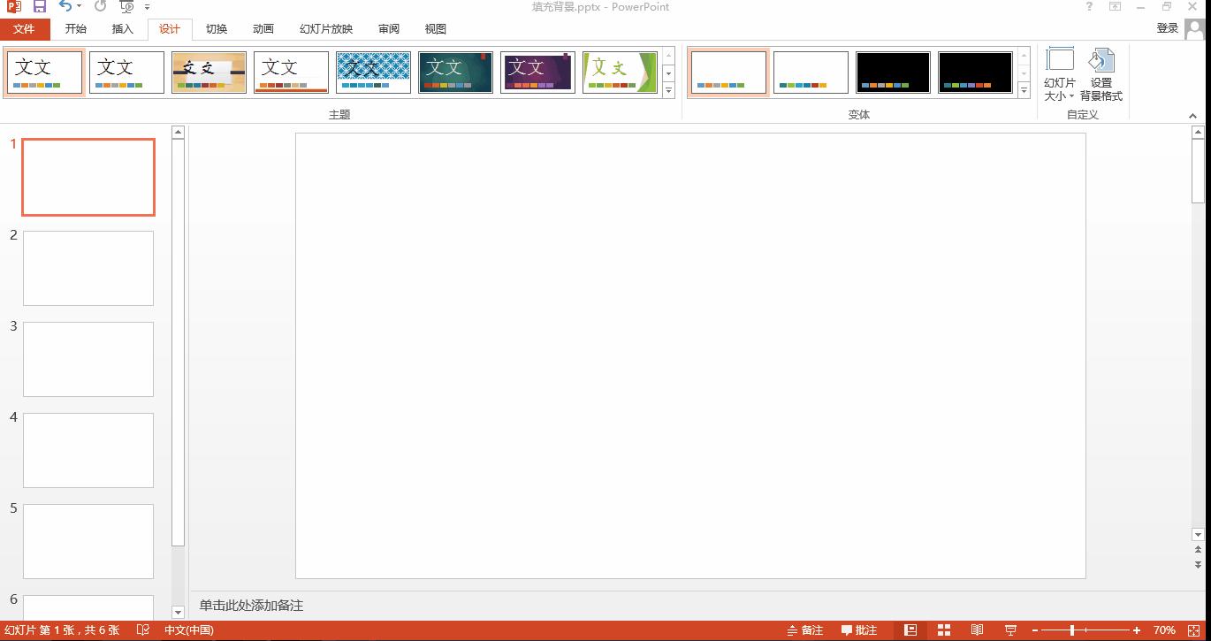Image resolution: width=1211 pixels, height=641 pixels.
Task: Expand the variants gallery more arrow
Action: 1024,90
